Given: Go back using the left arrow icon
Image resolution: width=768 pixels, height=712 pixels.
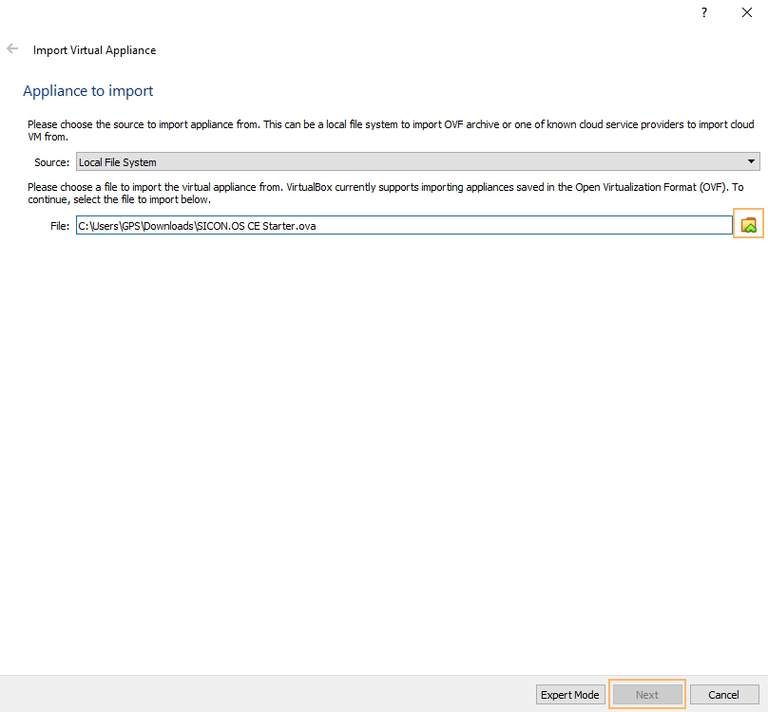Looking at the screenshot, I should 12,48.
